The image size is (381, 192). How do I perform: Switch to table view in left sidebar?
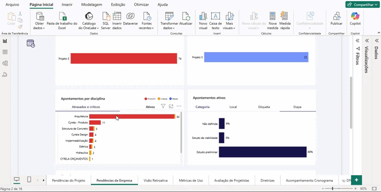pyautogui.click(x=5, y=52)
